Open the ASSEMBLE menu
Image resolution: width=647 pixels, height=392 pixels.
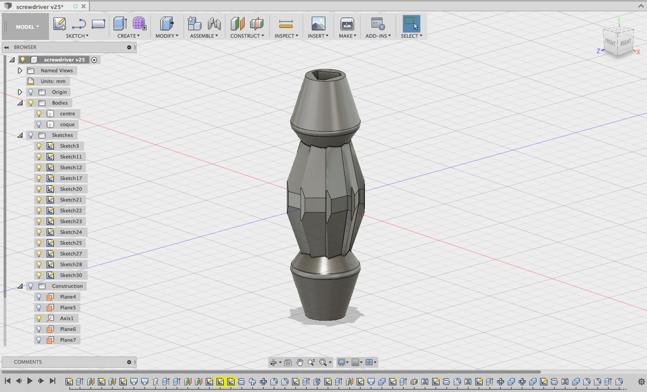tap(204, 36)
